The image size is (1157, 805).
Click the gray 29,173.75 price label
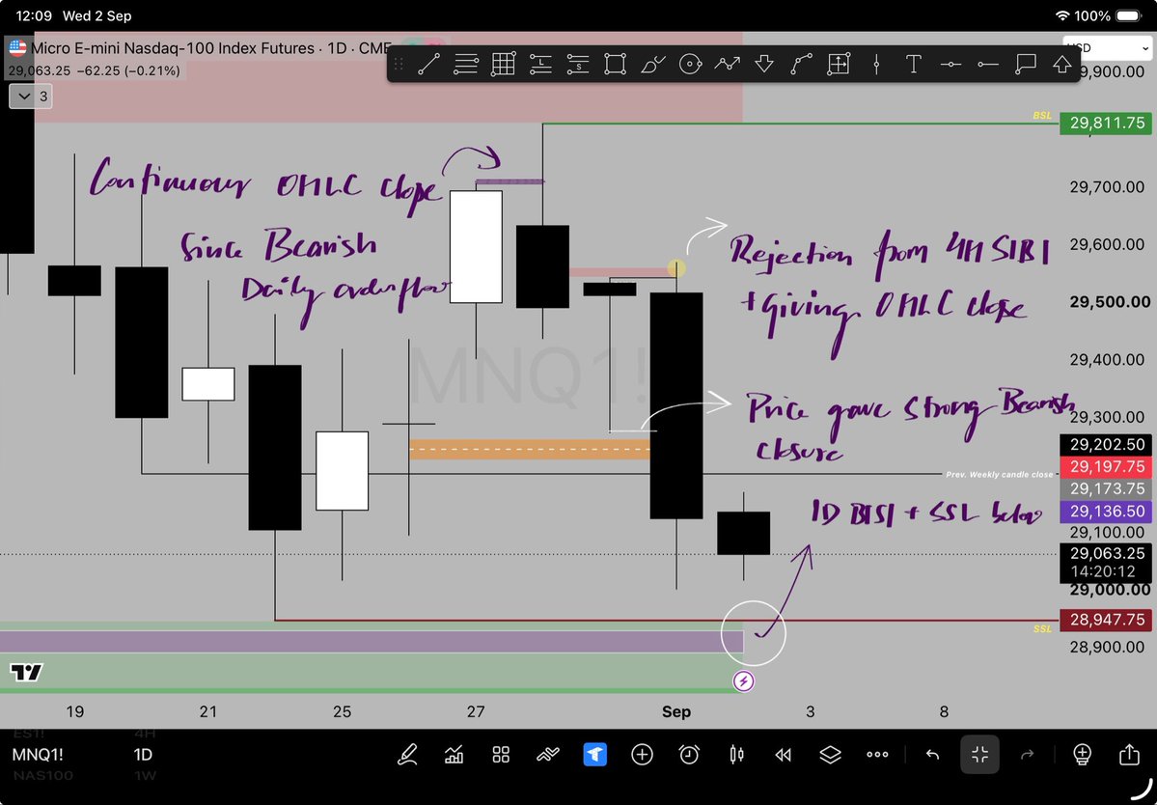click(1106, 488)
